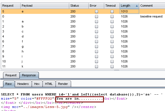Select the result row with payload f
The height and width of the screenshot is (111, 165).
[x=83, y=41]
